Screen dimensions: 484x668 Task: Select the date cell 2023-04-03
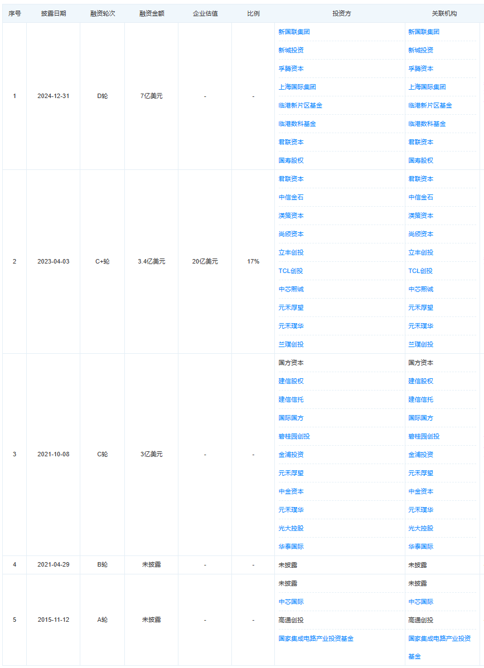[54, 262]
